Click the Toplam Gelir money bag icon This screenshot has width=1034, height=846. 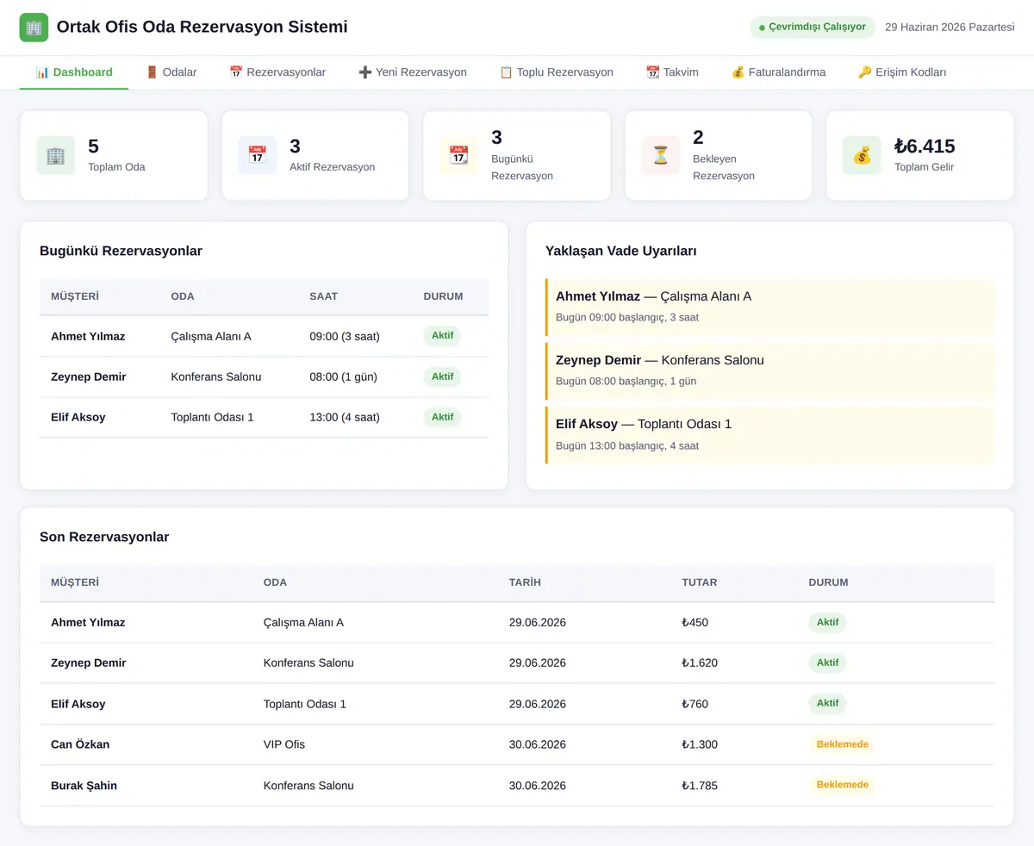pos(862,156)
